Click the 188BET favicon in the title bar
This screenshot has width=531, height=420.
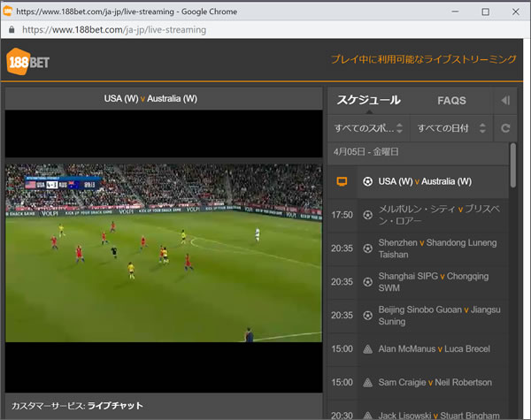coord(7,11)
